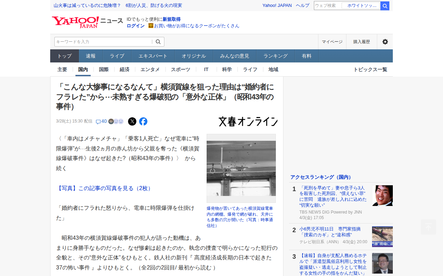Open settings with the gear icon
Screen dimensions: 443x276
[x=385, y=42]
